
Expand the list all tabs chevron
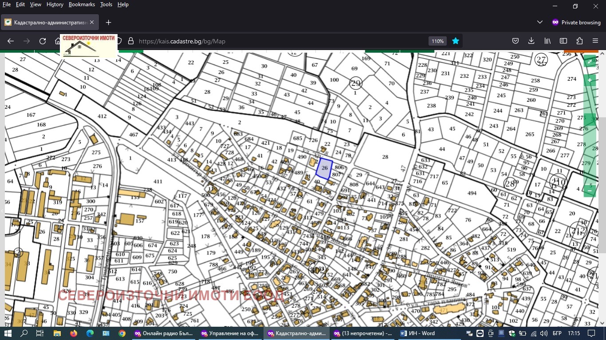click(x=540, y=22)
